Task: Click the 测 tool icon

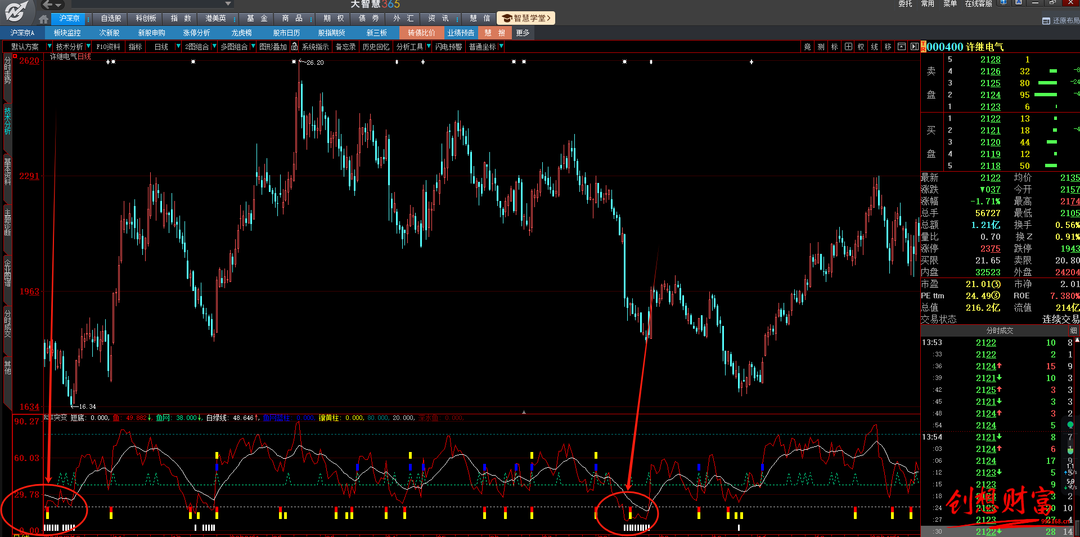Action: pyautogui.click(x=821, y=47)
